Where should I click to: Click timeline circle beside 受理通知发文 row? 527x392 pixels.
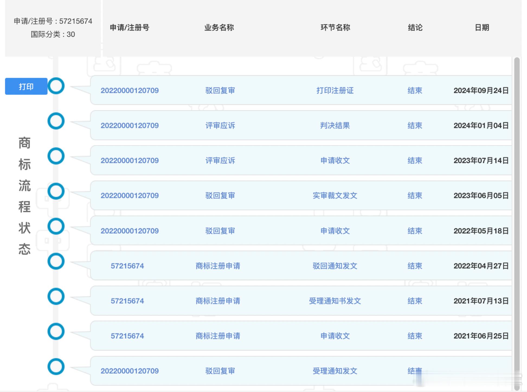tap(56, 367)
